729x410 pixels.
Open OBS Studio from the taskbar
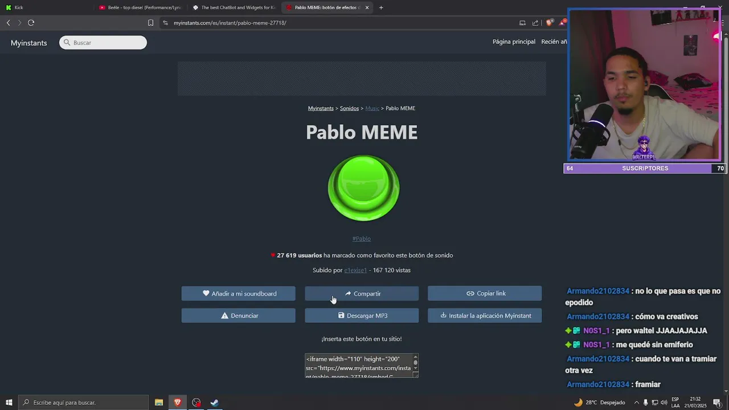click(196, 403)
